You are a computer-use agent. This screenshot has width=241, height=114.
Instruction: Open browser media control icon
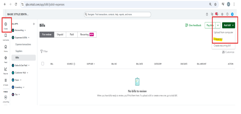point(223,4)
